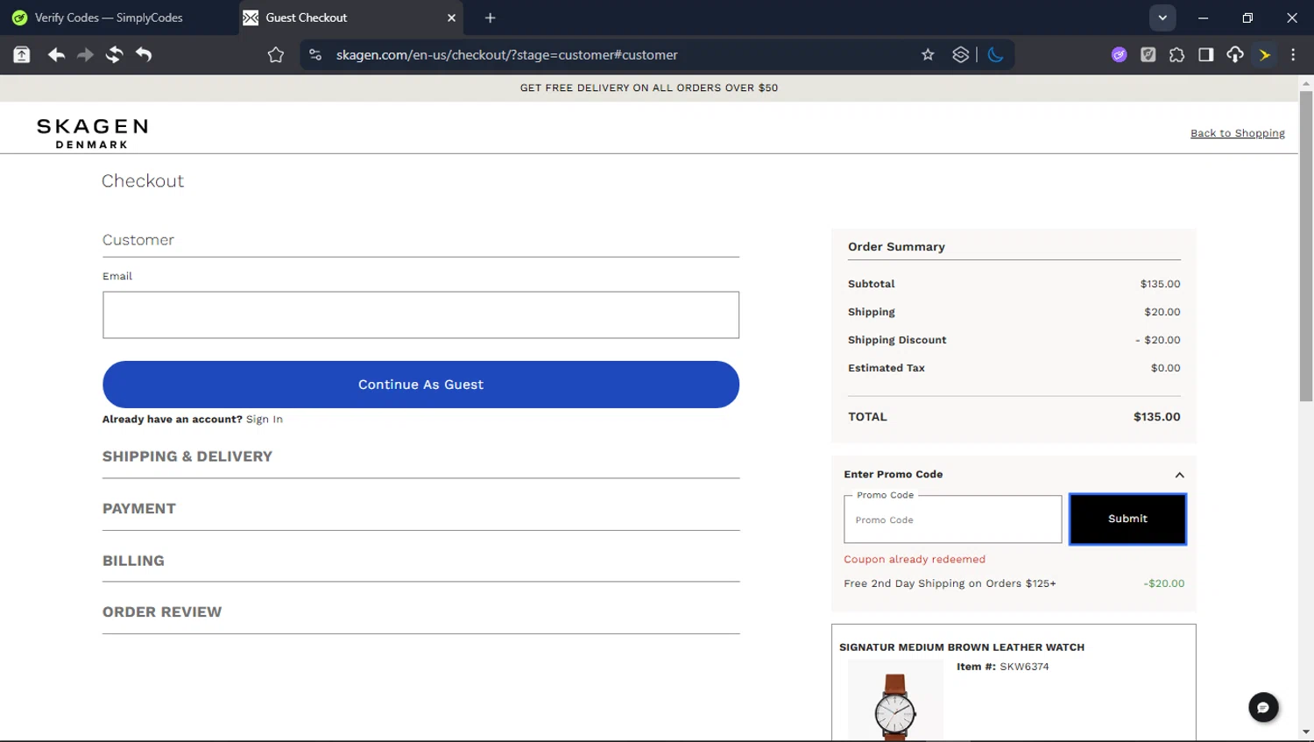
Task: Reload the page with the refresh icon
Action: coord(114,54)
